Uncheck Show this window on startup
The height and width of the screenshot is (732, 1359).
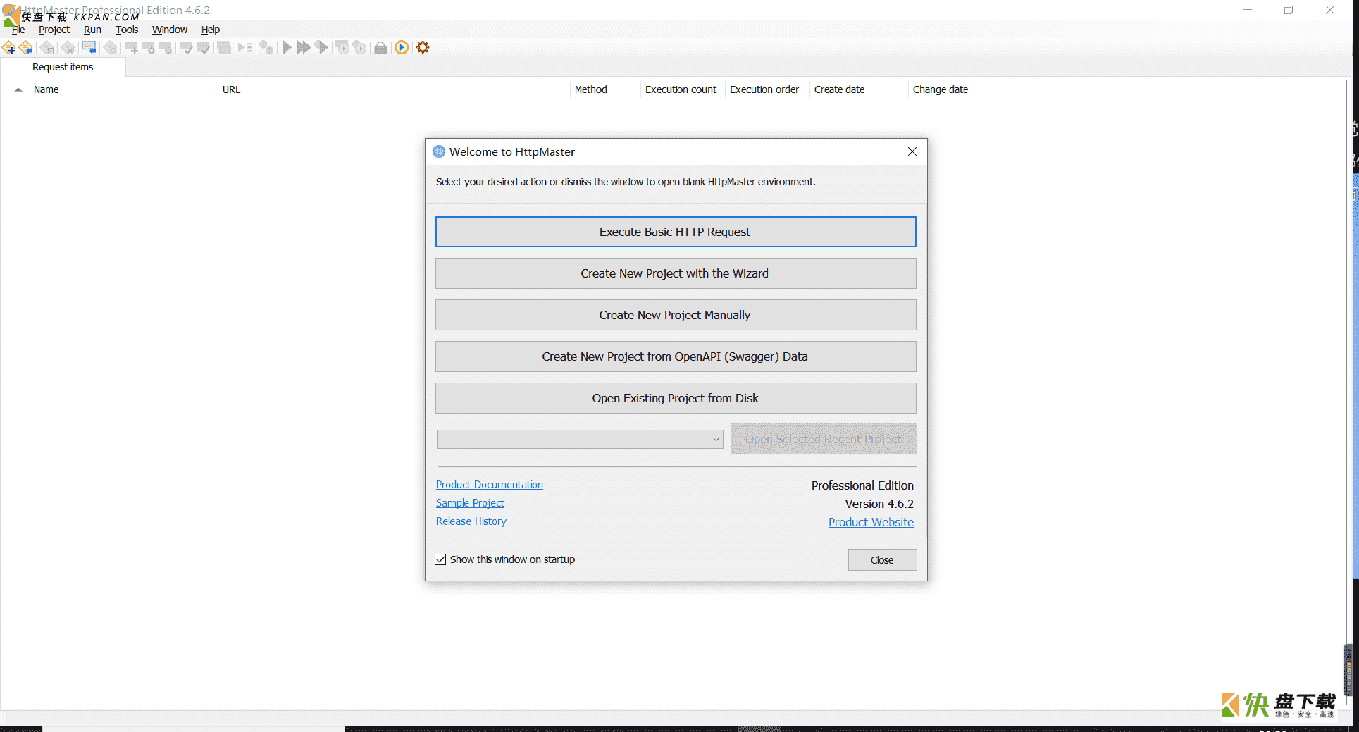click(x=440, y=559)
